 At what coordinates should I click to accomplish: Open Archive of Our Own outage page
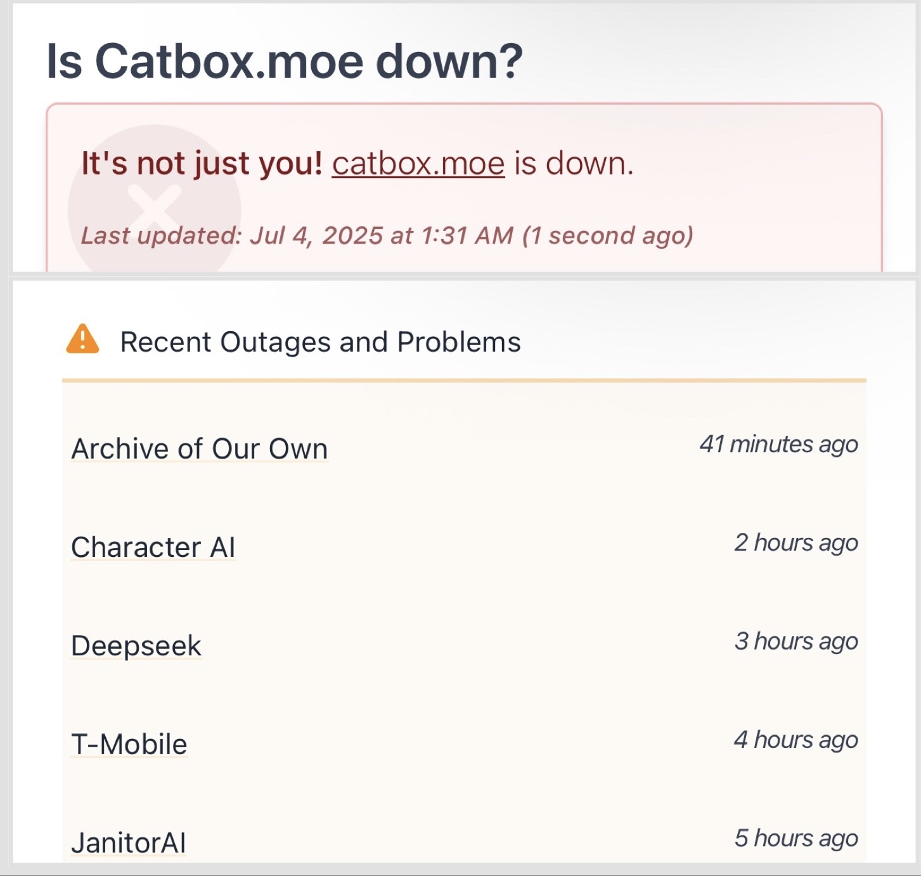pyautogui.click(x=200, y=449)
